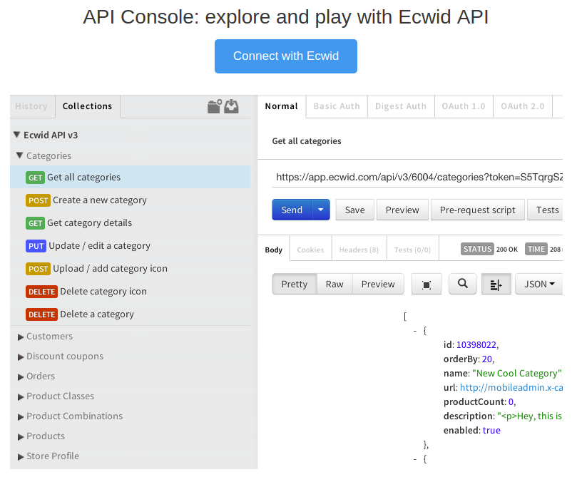Click the Save request button
This screenshot has width=572, height=487.
[355, 210]
